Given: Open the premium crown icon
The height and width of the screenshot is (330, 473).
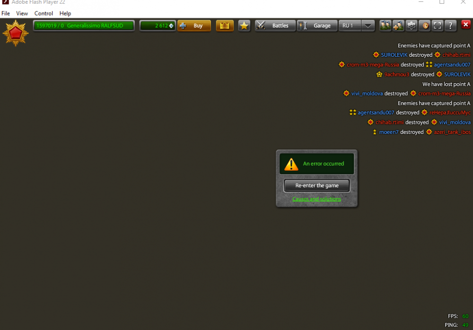Looking at the screenshot, I should 225,26.
